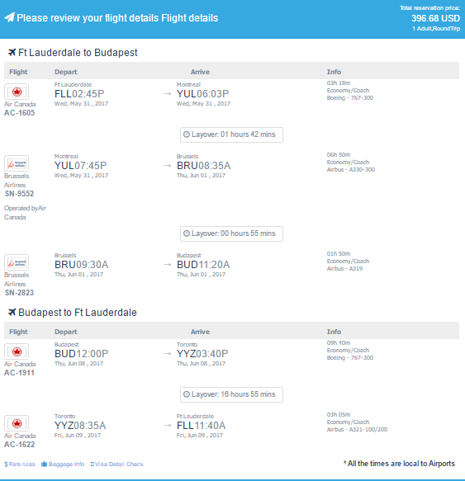Click the Air Canada logo for flight AC-1622

[17, 423]
